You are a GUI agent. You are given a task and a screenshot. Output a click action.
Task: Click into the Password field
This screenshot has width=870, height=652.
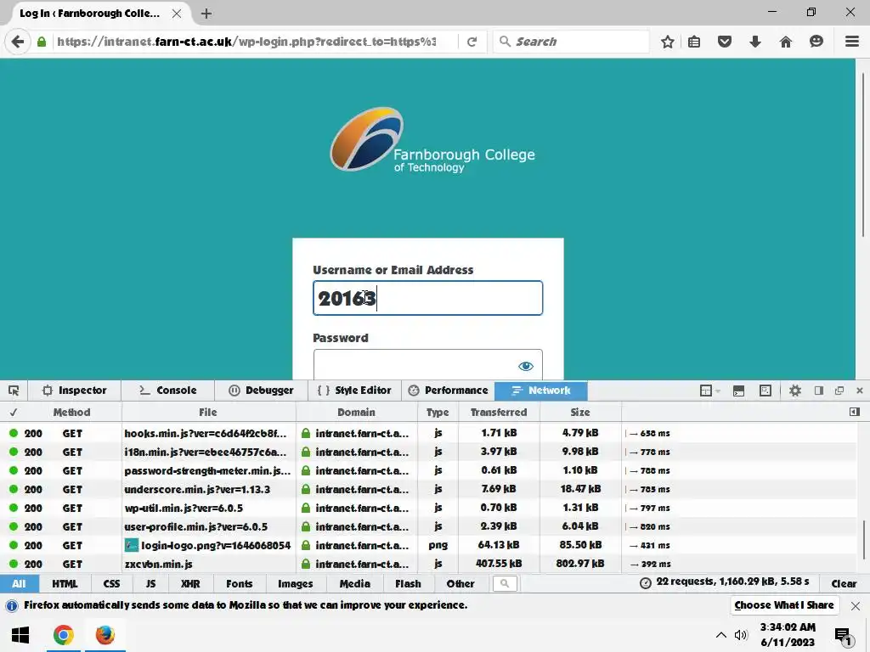[x=428, y=365]
